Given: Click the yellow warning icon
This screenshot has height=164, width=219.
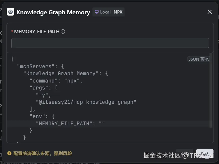Looking at the screenshot, I should [x=9, y=153].
